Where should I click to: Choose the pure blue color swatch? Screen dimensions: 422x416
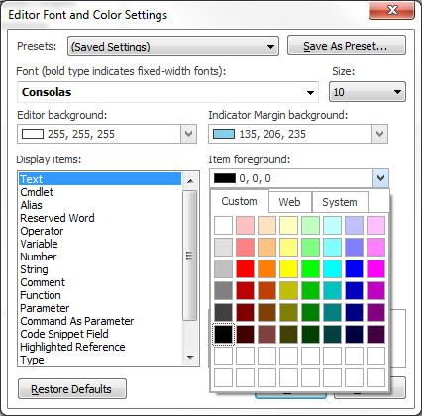click(354, 268)
